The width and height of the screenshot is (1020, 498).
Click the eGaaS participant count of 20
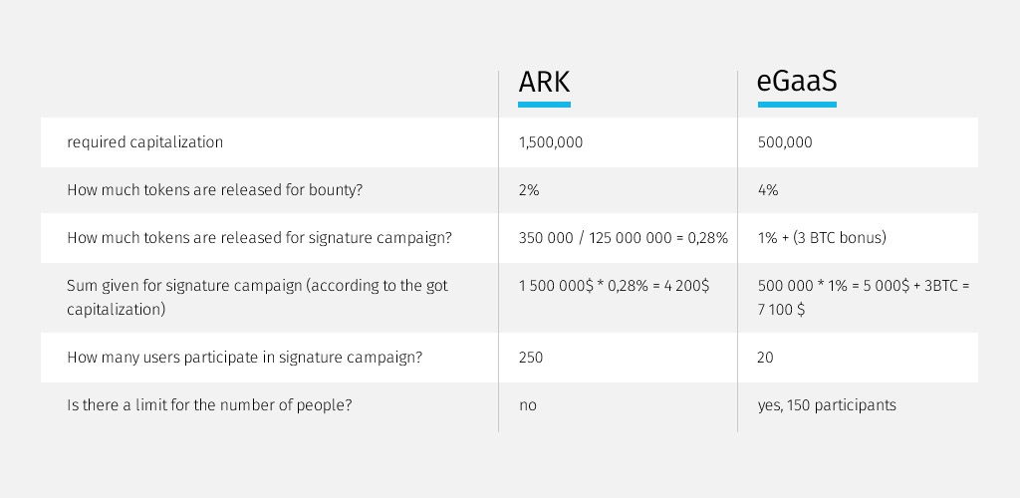(766, 358)
